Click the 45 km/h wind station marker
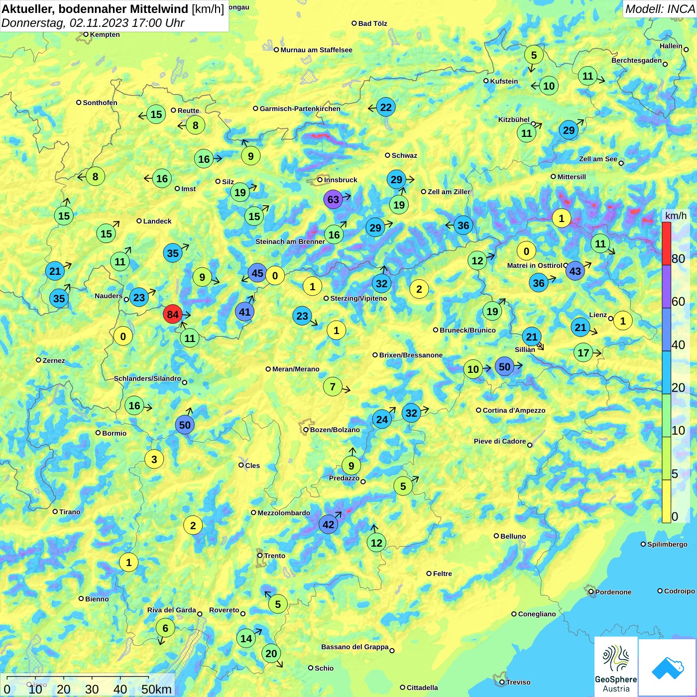The image size is (697, 697). point(257,273)
